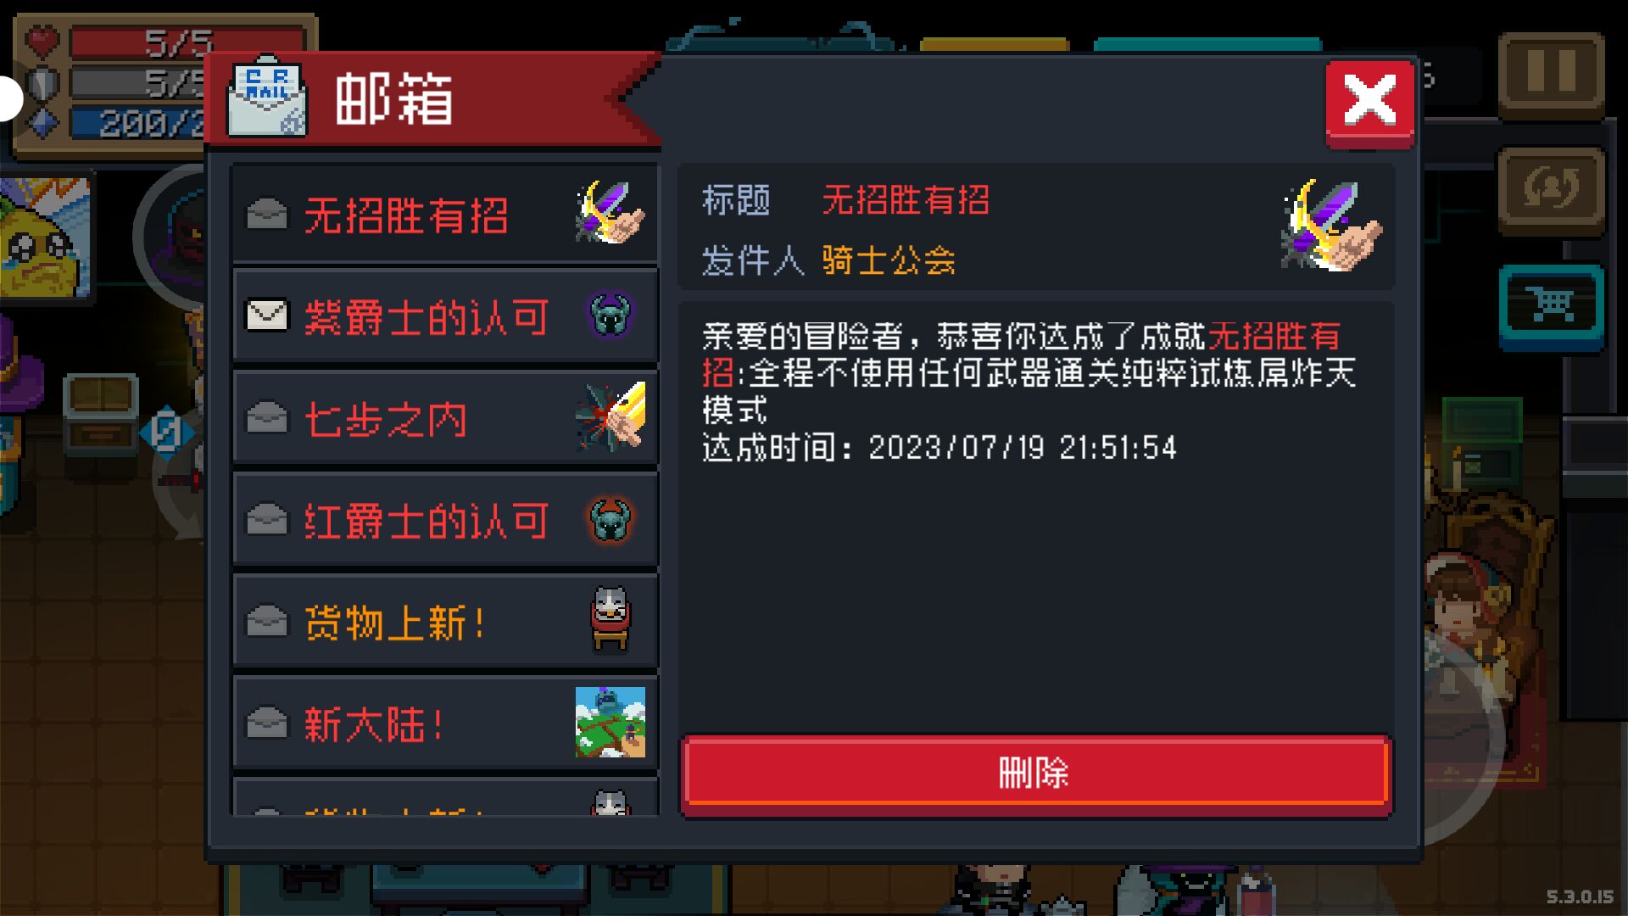Click the mailbox envelope header icon

266,98
